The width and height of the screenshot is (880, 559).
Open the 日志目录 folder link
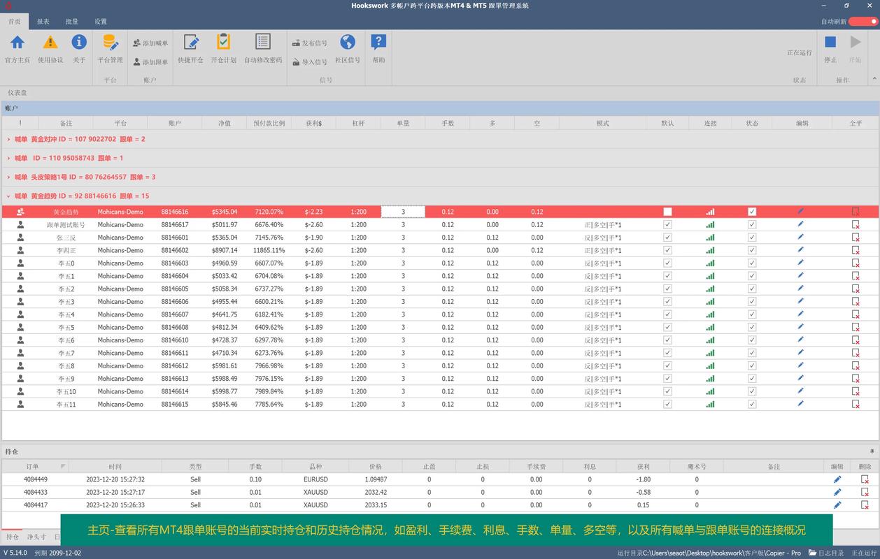828,553
